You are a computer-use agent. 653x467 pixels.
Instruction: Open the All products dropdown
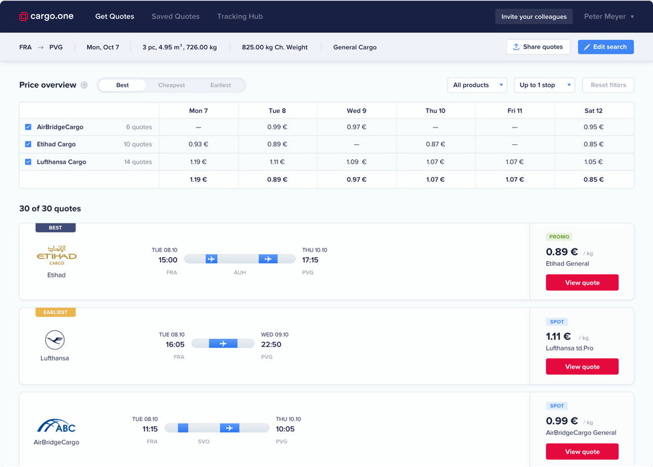(477, 85)
